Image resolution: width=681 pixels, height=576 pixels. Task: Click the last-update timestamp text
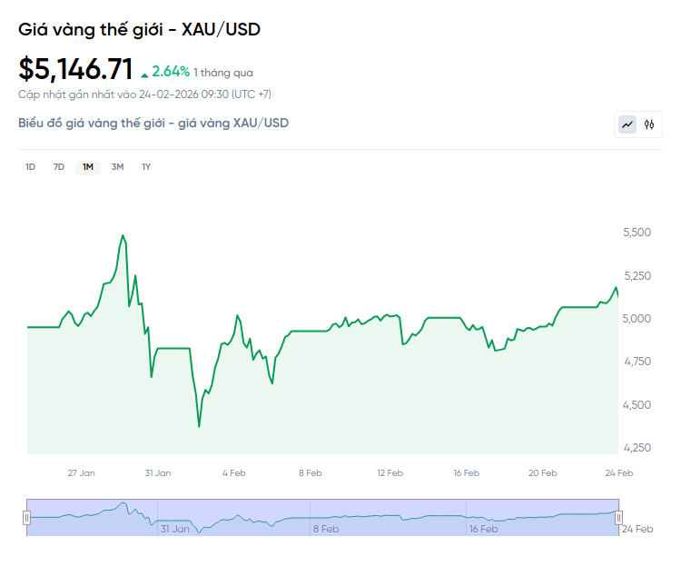coord(144,94)
